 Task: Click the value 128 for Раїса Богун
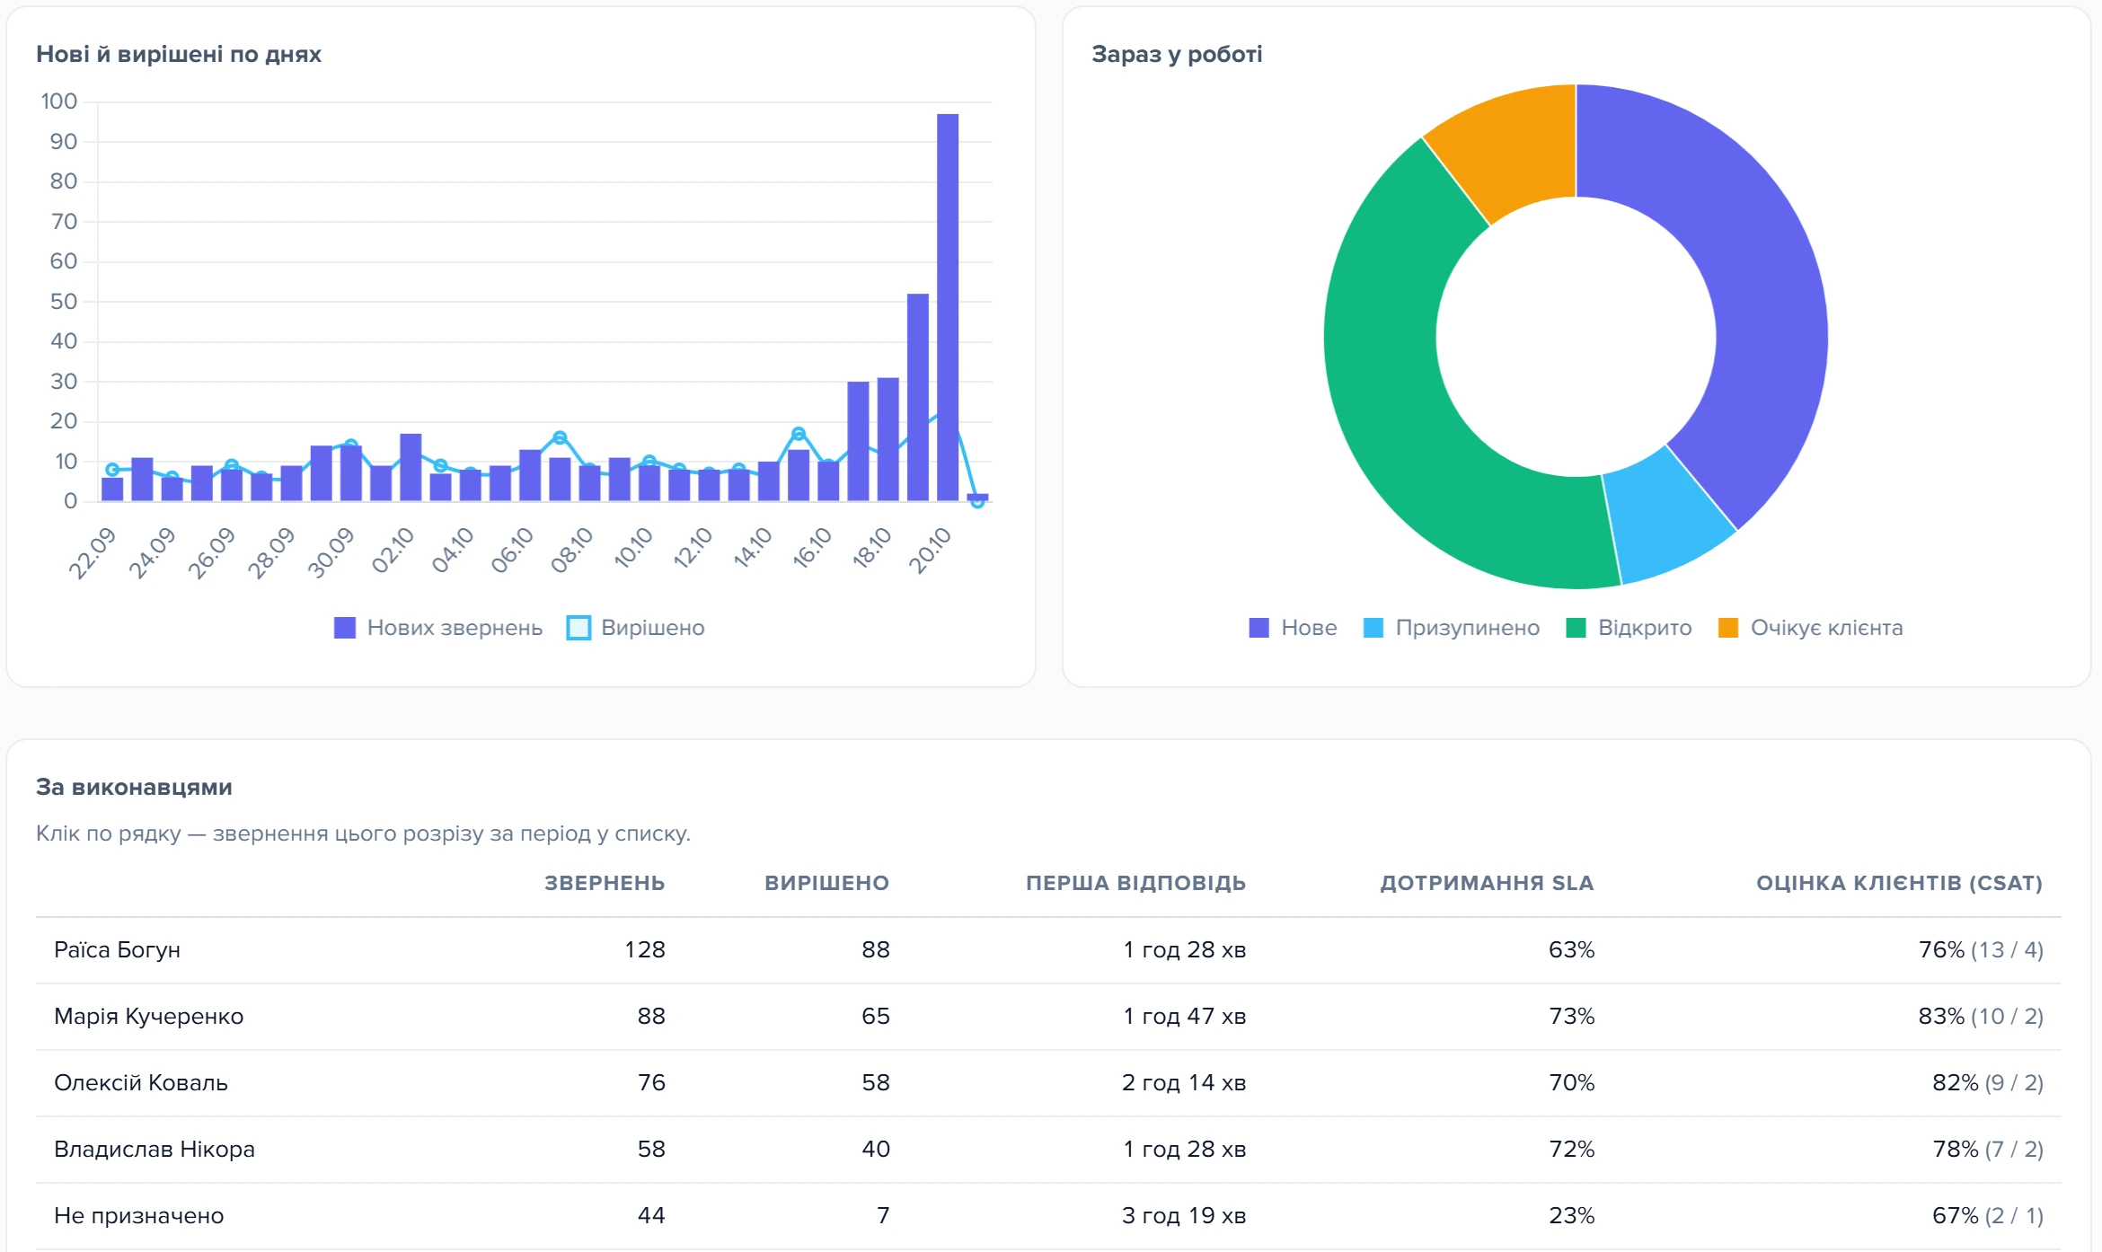tap(645, 950)
